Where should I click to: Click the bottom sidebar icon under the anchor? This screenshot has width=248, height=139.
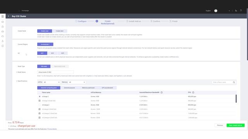[x=3, y=46]
